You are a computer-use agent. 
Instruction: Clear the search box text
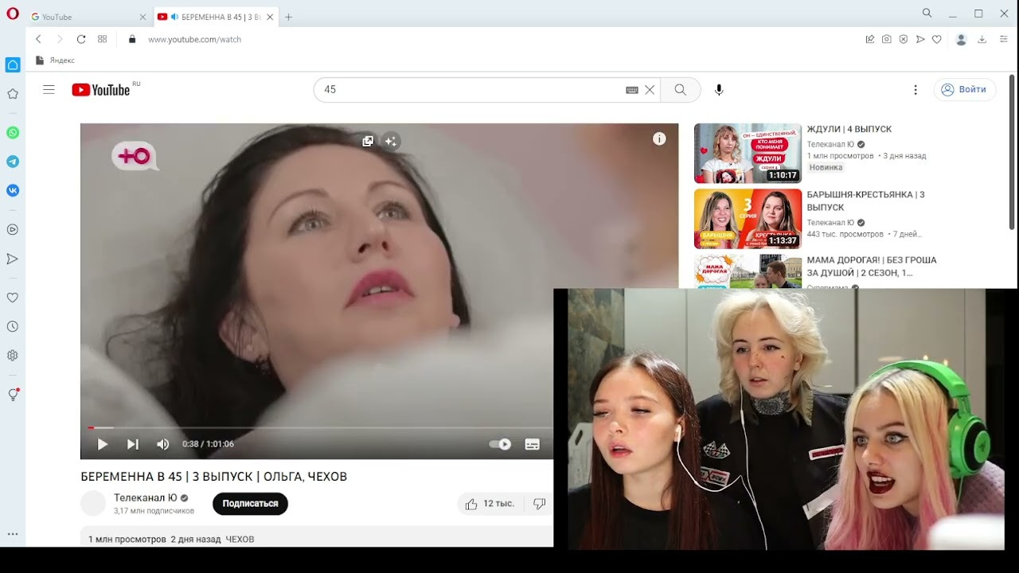pyautogui.click(x=650, y=90)
